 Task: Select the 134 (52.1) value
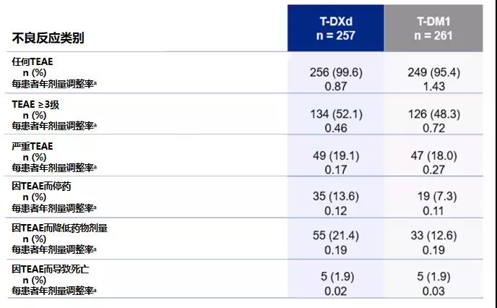[334, 114]
